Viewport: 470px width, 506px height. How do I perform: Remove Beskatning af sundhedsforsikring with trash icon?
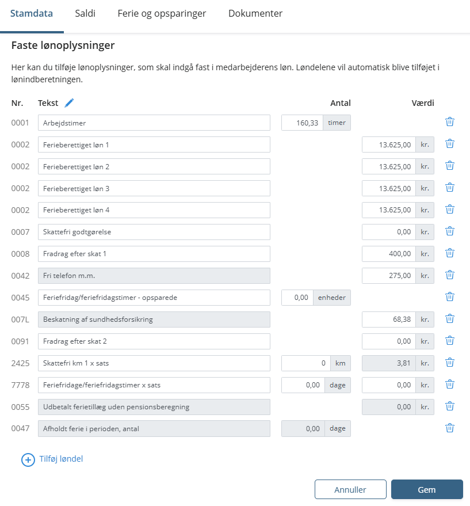[450, 319]
